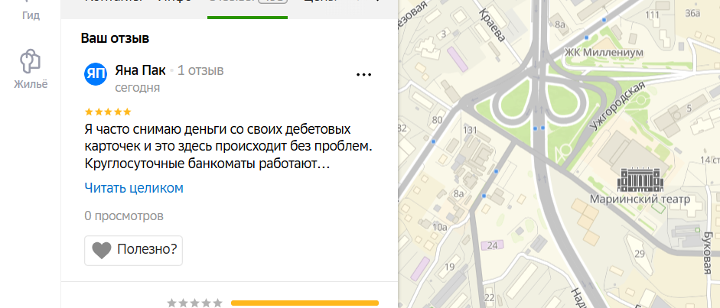
Task: Click the 'Краева' street label
Action: (x=492, y=26)
